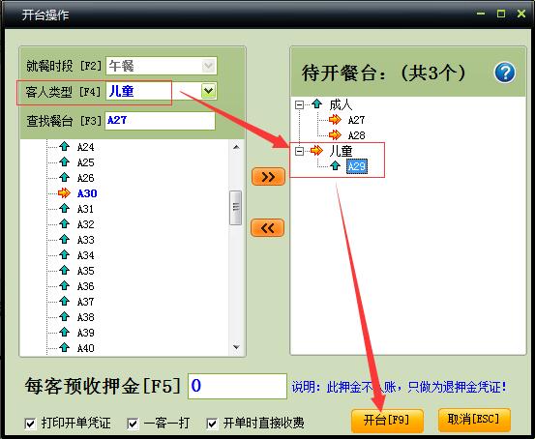
Task: Toggle 打印开单凭证 checkbox
Action: (x=30, y=424)
